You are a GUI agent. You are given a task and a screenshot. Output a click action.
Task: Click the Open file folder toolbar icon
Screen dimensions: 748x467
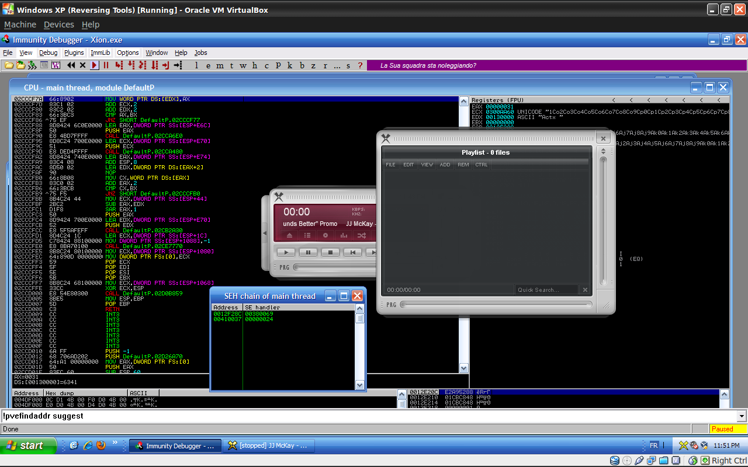(9, 65)
